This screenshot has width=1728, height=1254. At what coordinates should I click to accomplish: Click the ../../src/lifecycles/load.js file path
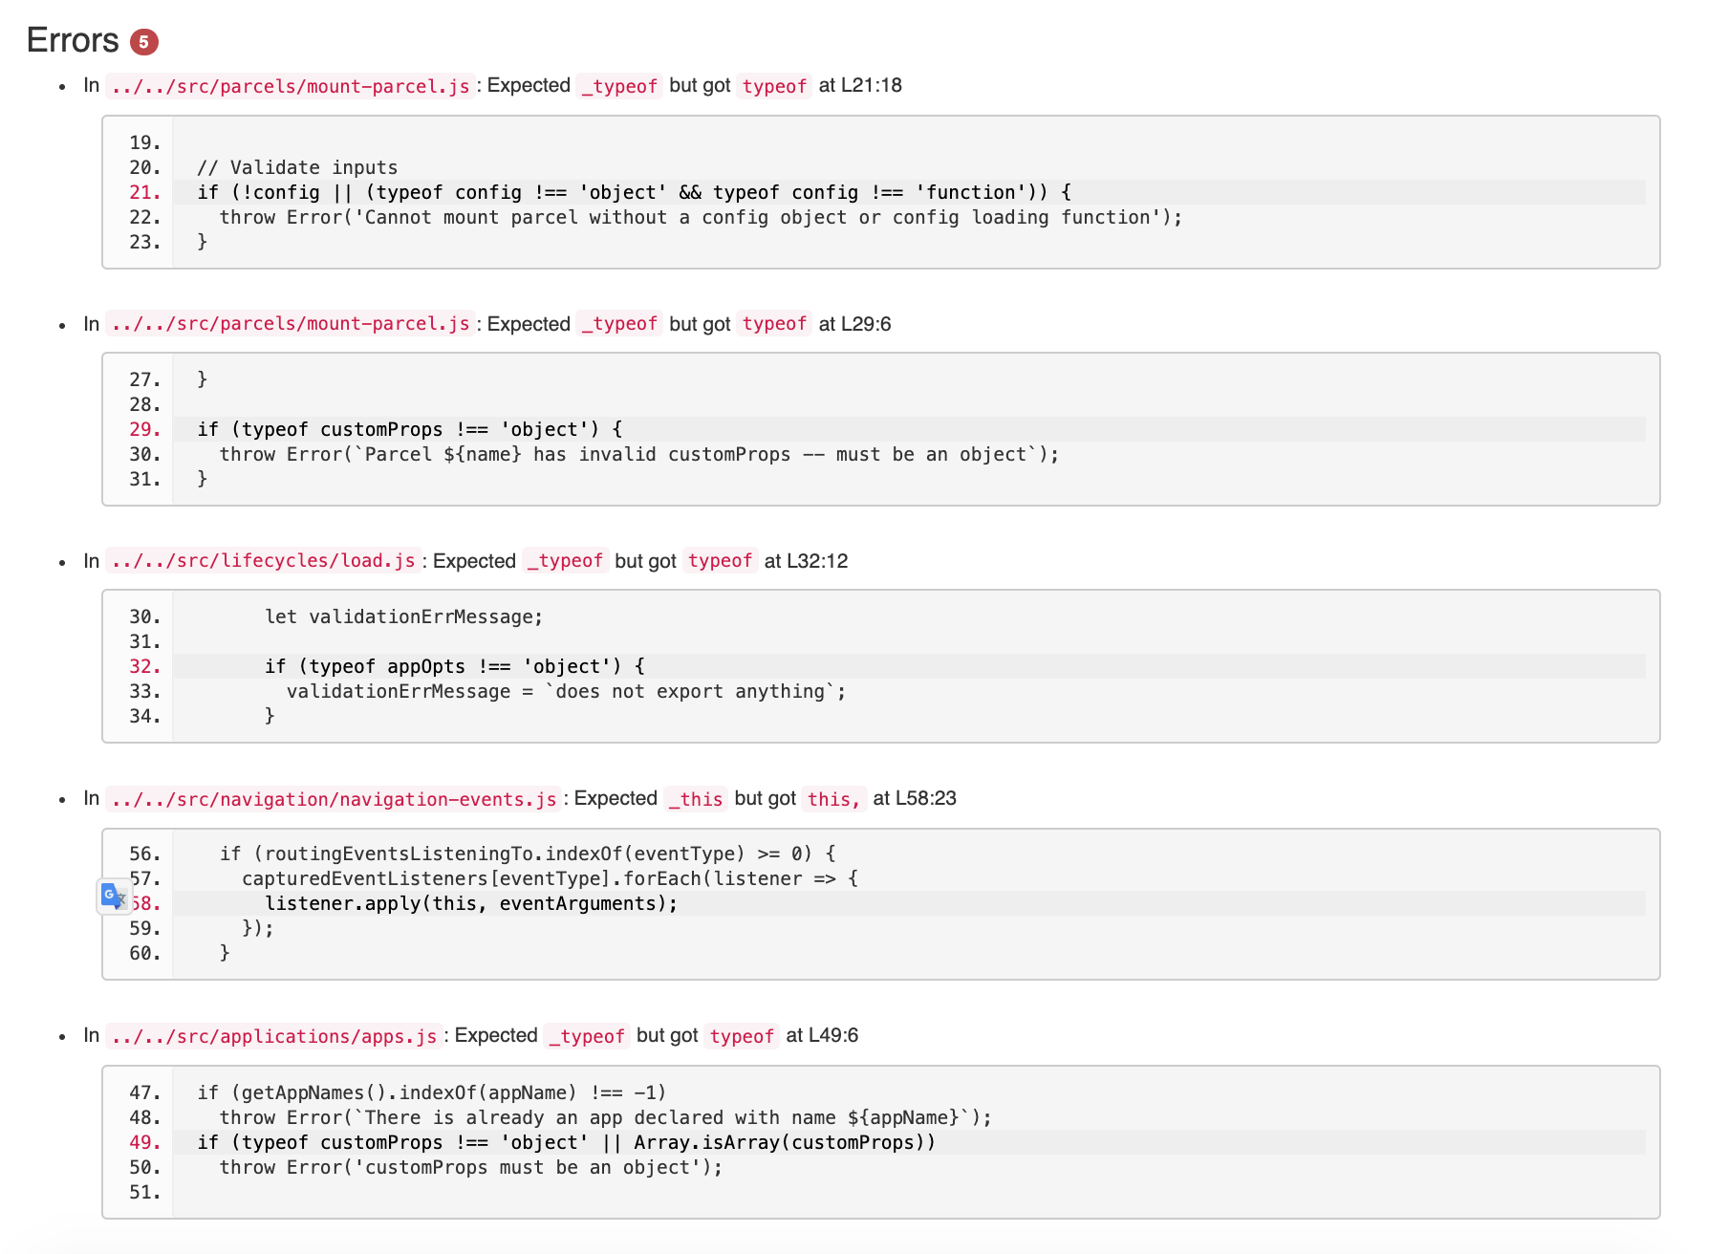pyautogui.click(x=263, y=561)
